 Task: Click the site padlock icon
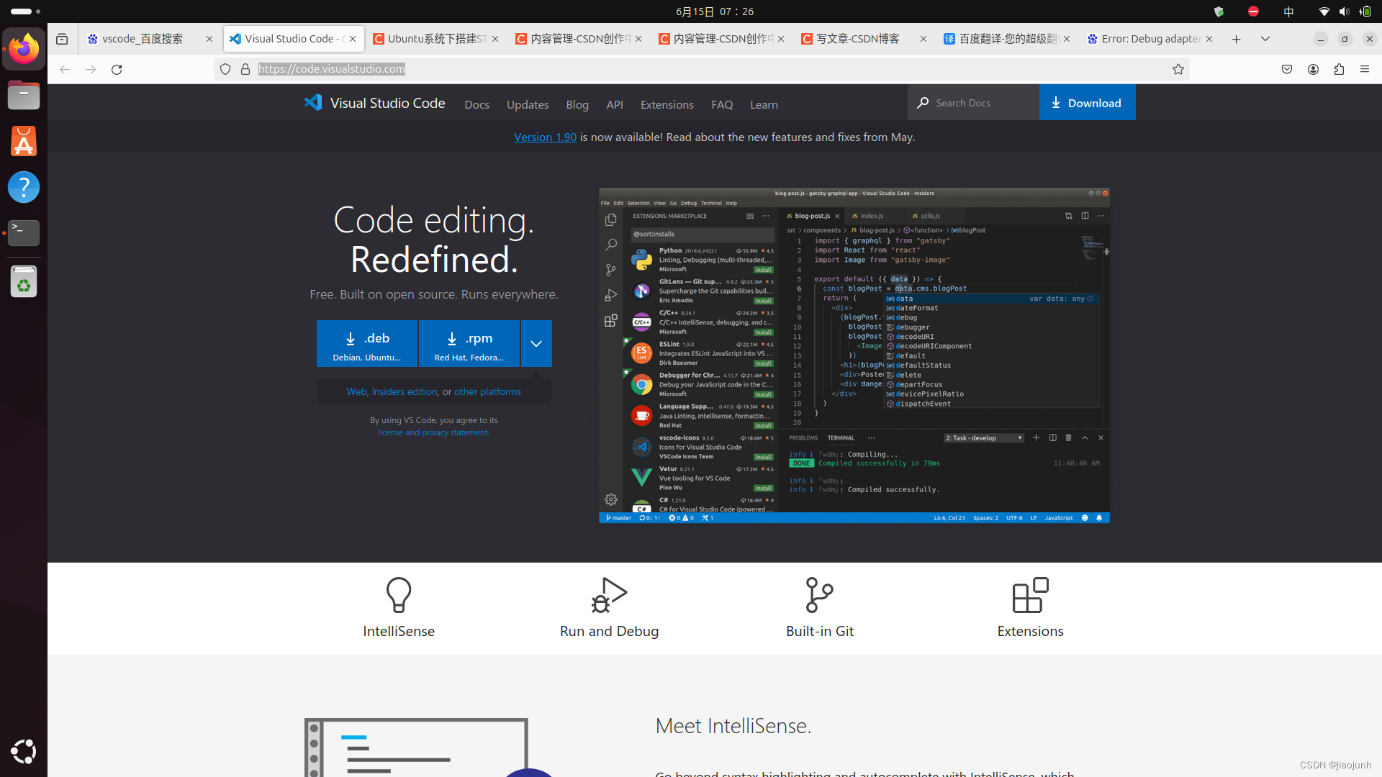(245, 69)
